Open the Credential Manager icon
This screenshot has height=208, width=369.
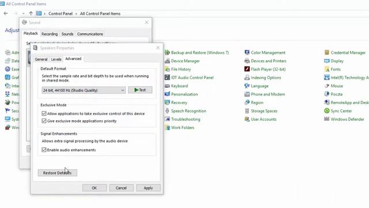coord(327,53)
